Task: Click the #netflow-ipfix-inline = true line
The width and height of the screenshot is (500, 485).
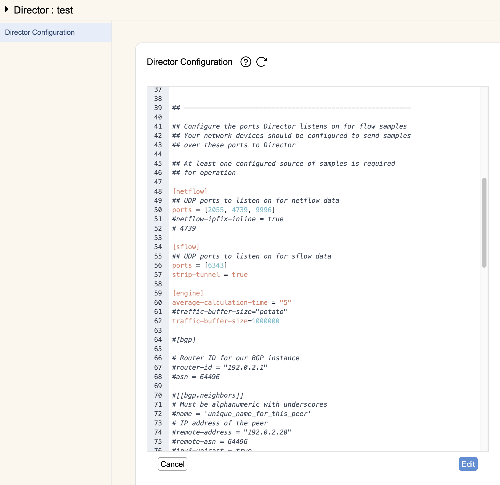Action: (228, 219)
